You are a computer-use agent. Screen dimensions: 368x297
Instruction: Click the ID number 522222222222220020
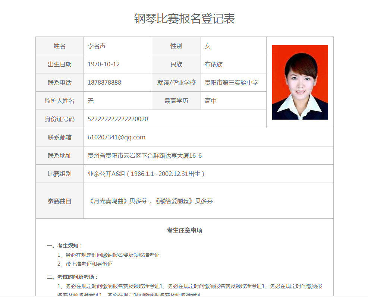tap(118, 119)
